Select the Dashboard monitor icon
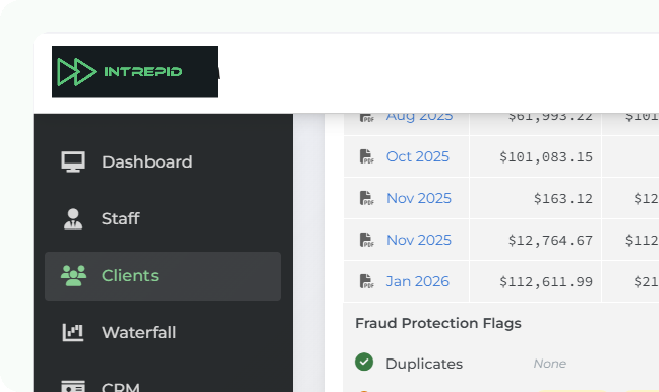Image resolution: width=659 pixels, height=392 pixels. click(73, 161)
